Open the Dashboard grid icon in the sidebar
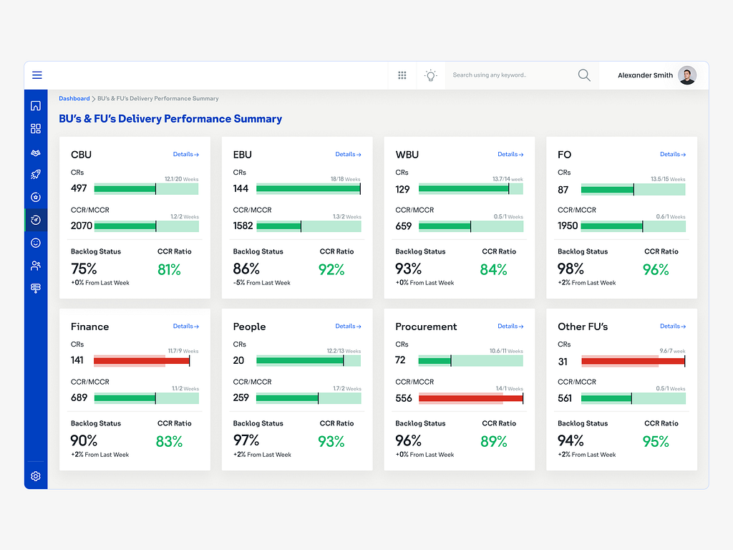This screenshot has height=550, width=733. (36, 128)
